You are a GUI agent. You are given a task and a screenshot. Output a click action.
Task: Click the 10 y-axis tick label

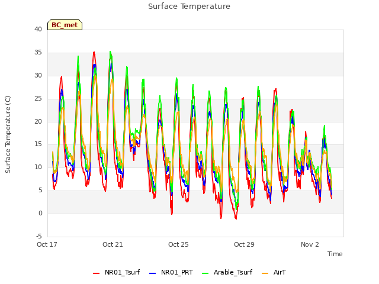(38, 167)
